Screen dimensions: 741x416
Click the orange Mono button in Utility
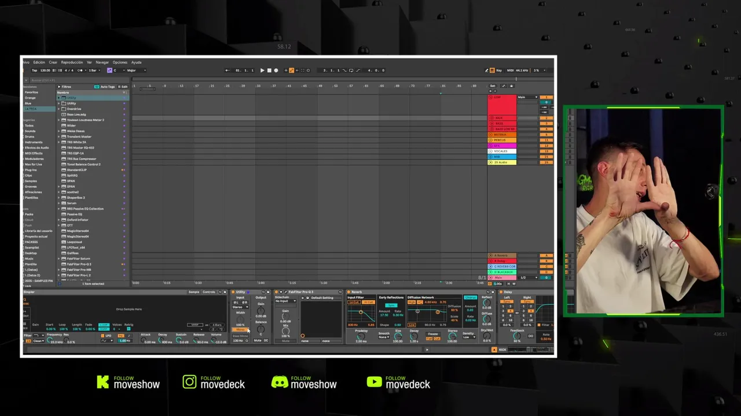pos(240,330)
